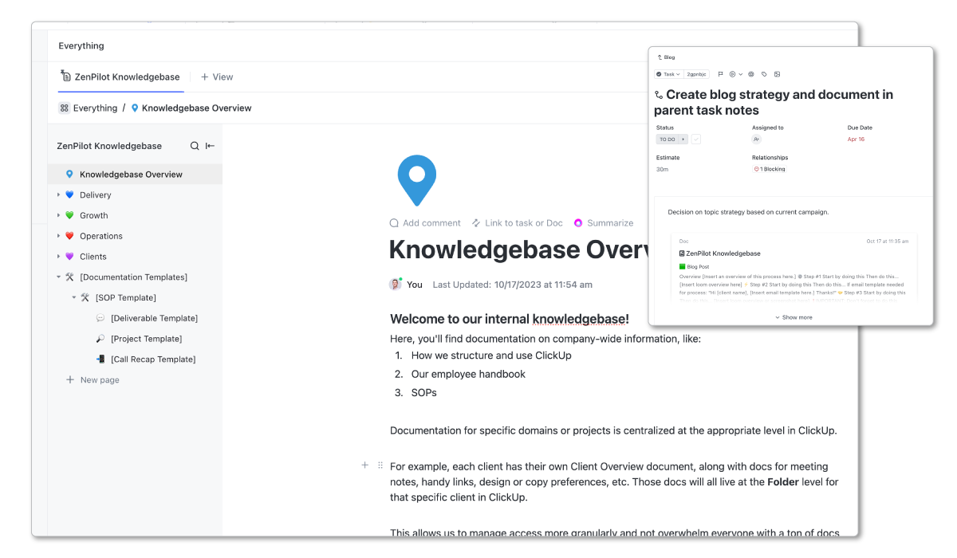Viewport: 957px width, 558px height.
Task: Click the search icon in the Knowledgebase sidebar
Action: point(195,146)
